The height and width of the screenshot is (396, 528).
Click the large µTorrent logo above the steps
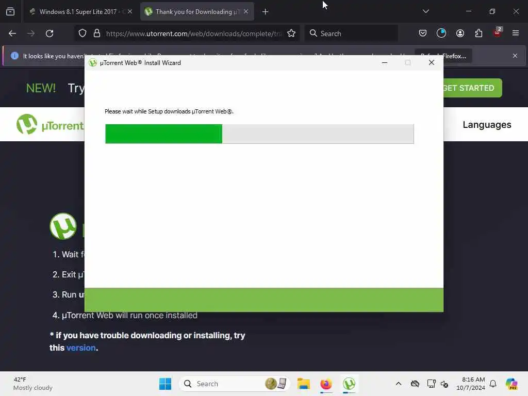(x=63, y=226)
